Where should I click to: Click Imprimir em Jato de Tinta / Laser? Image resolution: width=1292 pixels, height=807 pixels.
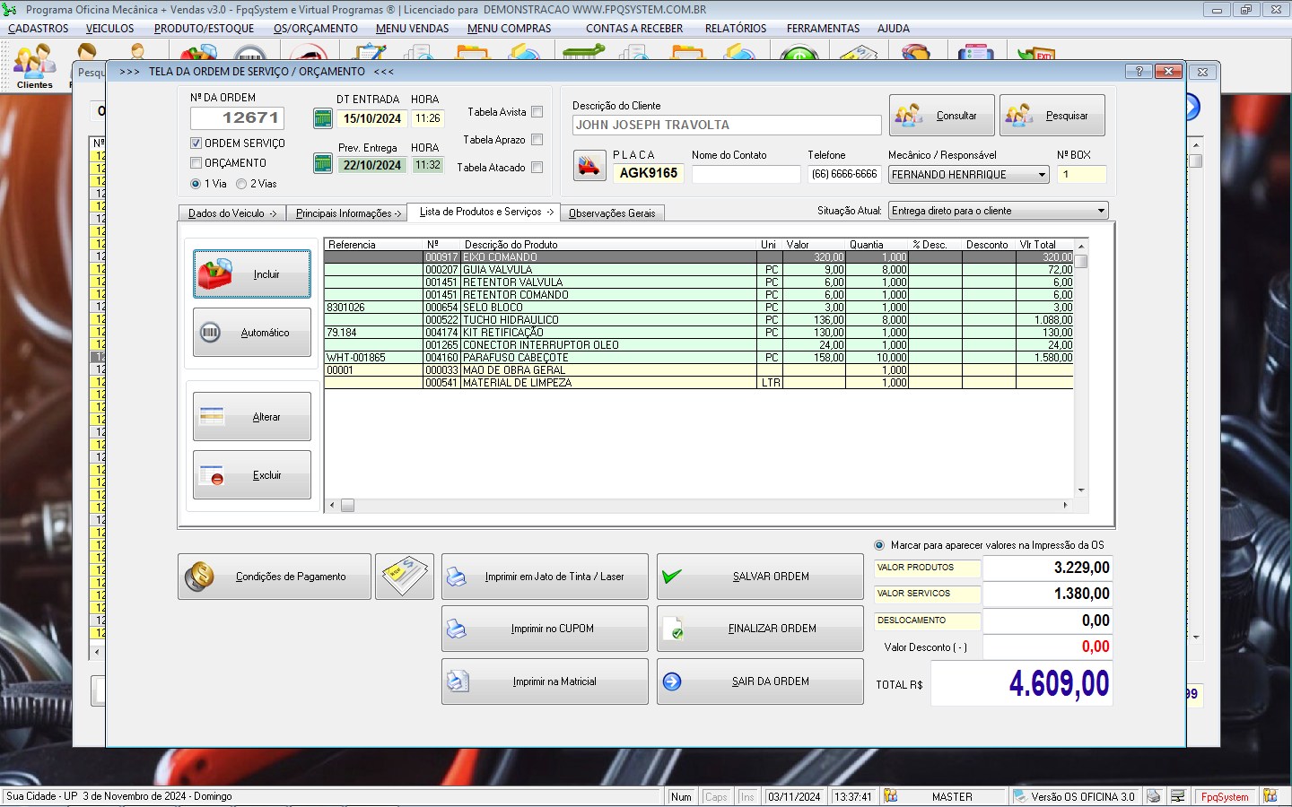(545, 577)
